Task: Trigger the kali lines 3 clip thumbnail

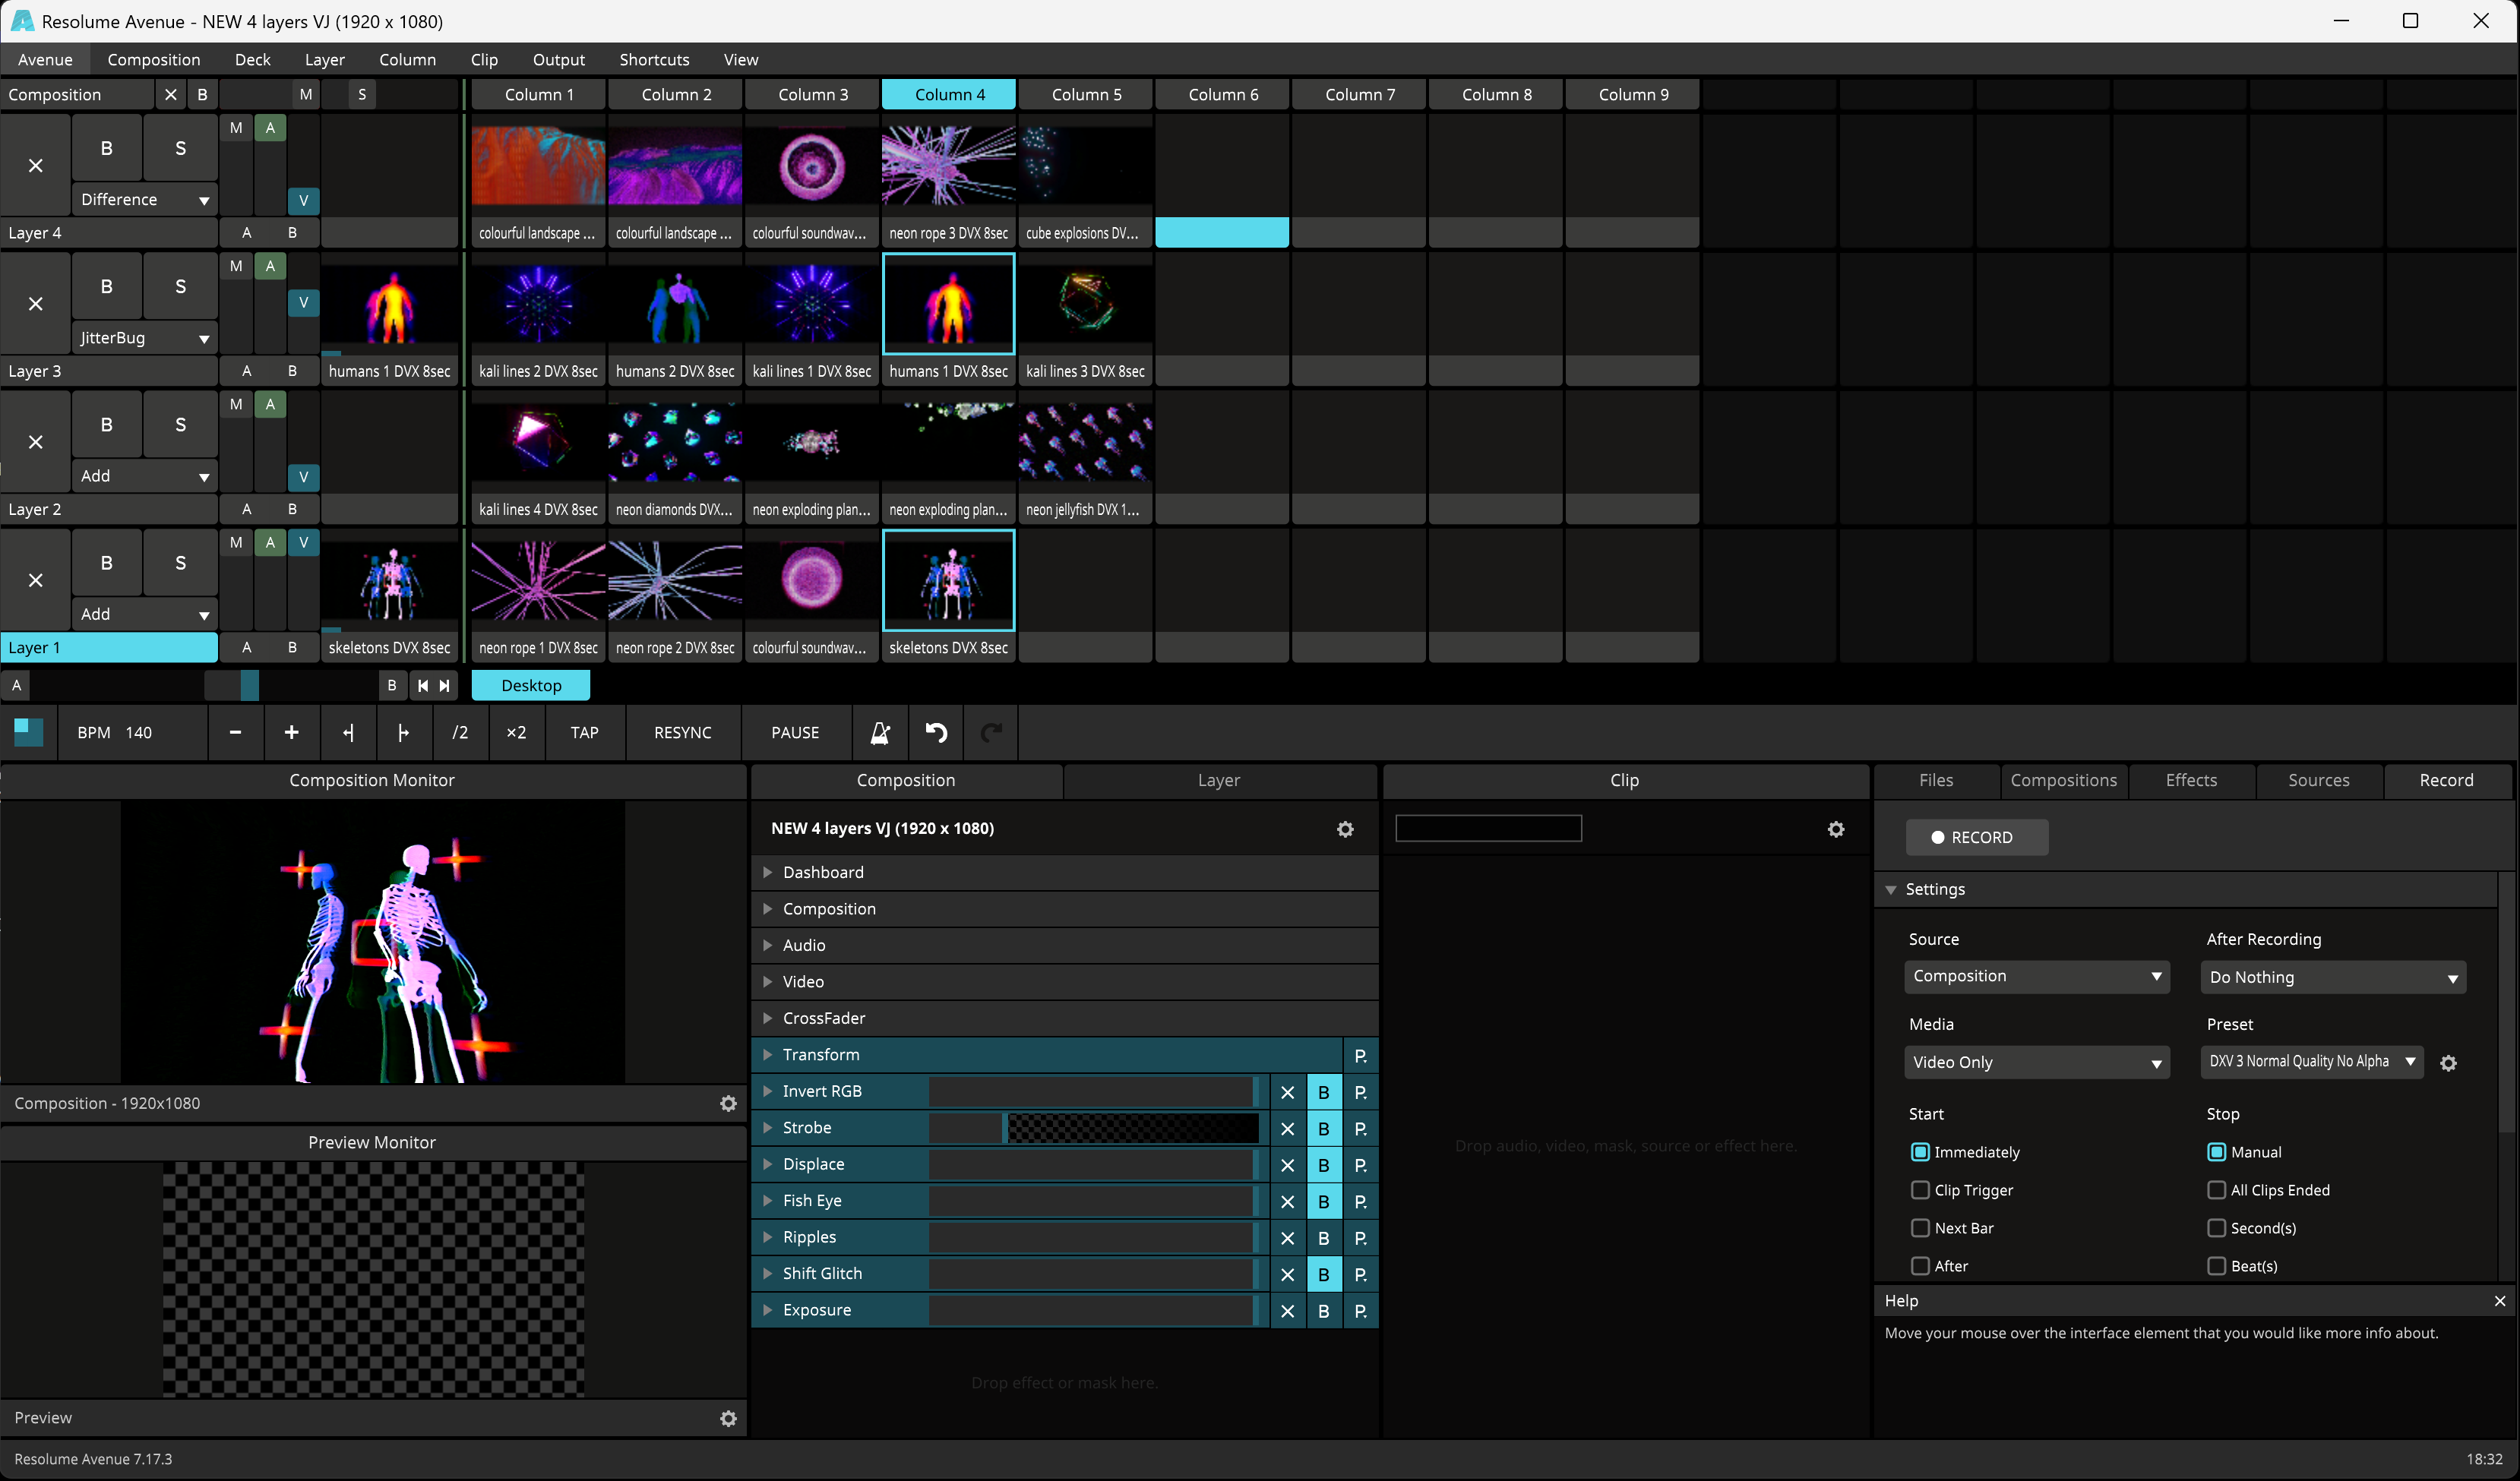Action: point(1085,304)
